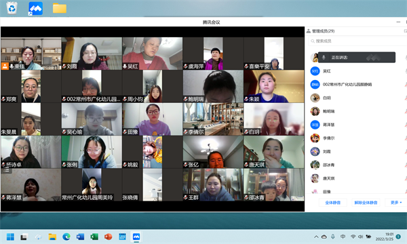Click the 搜索成员 search field
Image resolution: width=407 pixels, height=244 pixels.
pyautogui.click(x=357, y=41)
